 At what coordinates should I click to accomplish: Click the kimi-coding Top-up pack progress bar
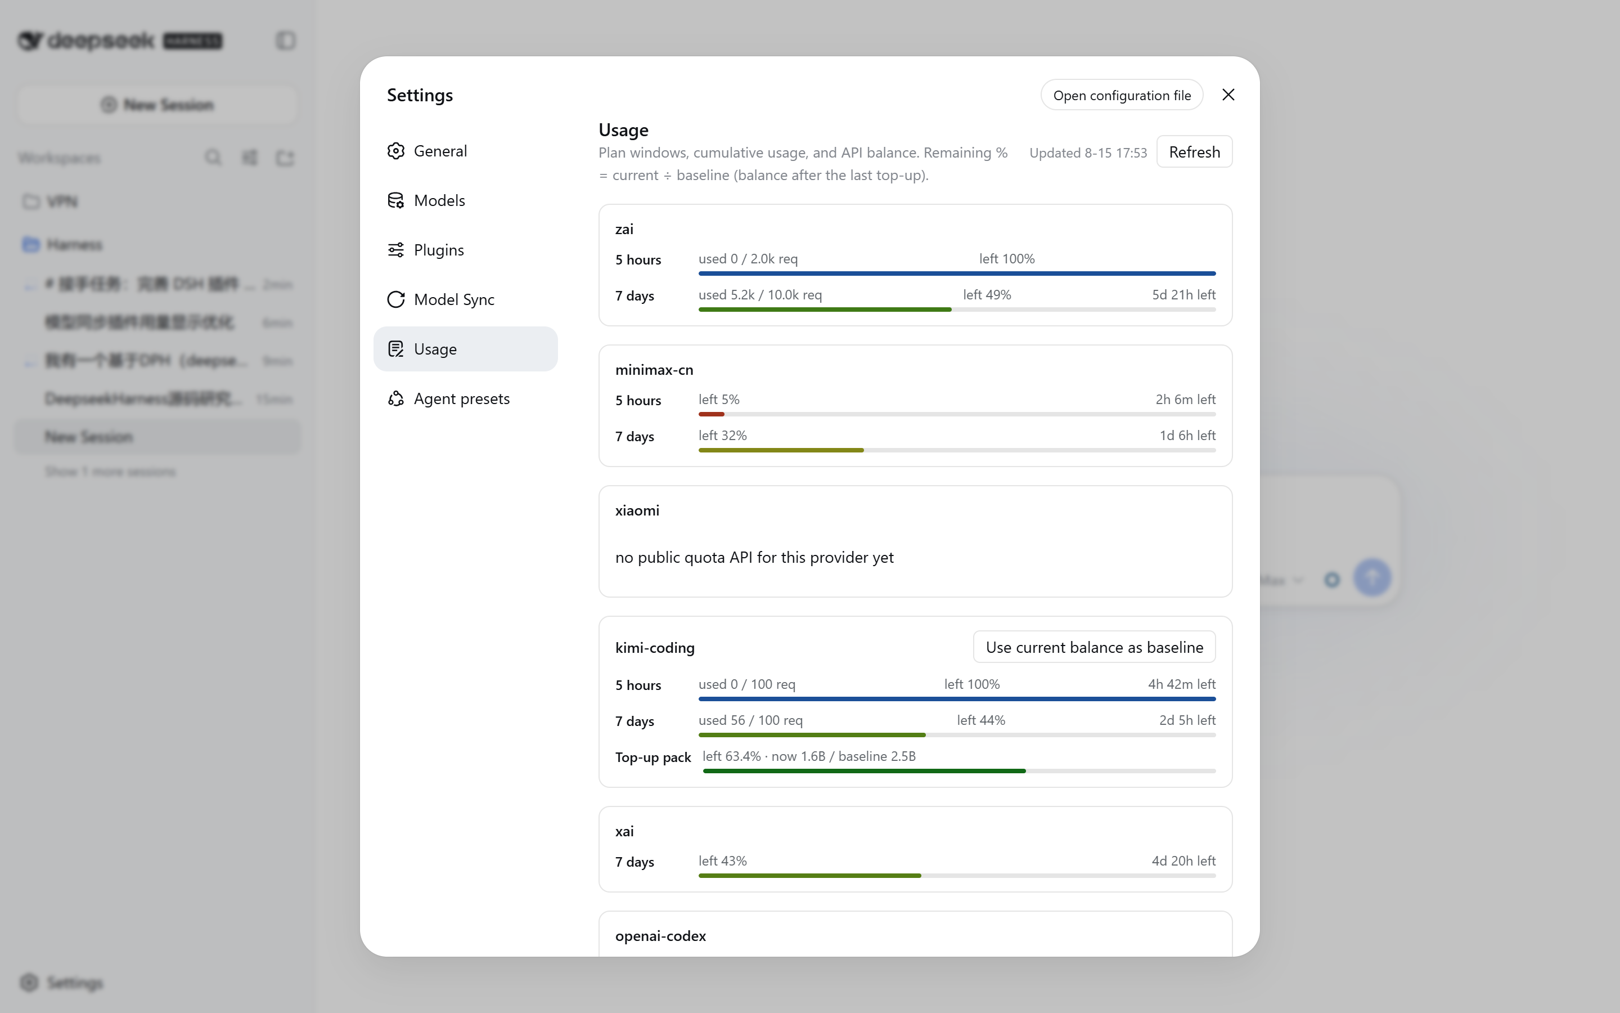pos(959,771)
